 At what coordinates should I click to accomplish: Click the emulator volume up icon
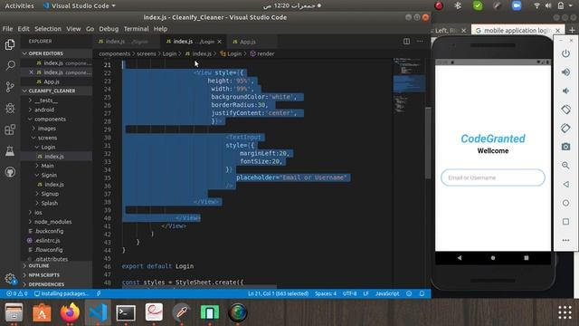565,72
